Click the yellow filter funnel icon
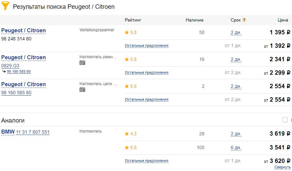This screenshot has width=292, height=171. tap(5, 6)
